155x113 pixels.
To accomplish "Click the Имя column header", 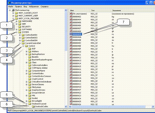I will click(79, 10).
